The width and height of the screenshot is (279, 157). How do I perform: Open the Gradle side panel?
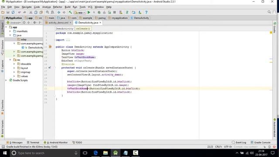coord(275,27)
